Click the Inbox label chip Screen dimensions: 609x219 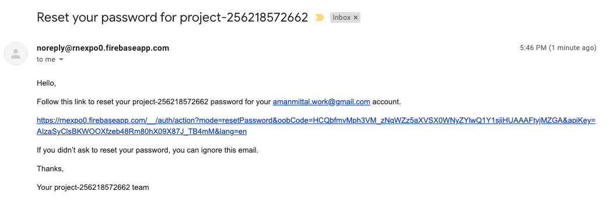[x=345, y=17]
